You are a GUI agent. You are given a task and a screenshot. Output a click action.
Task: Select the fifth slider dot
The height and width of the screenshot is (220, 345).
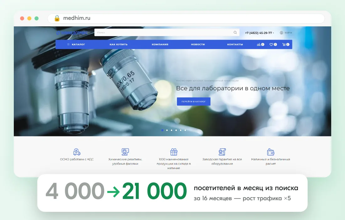click(181, 130)
